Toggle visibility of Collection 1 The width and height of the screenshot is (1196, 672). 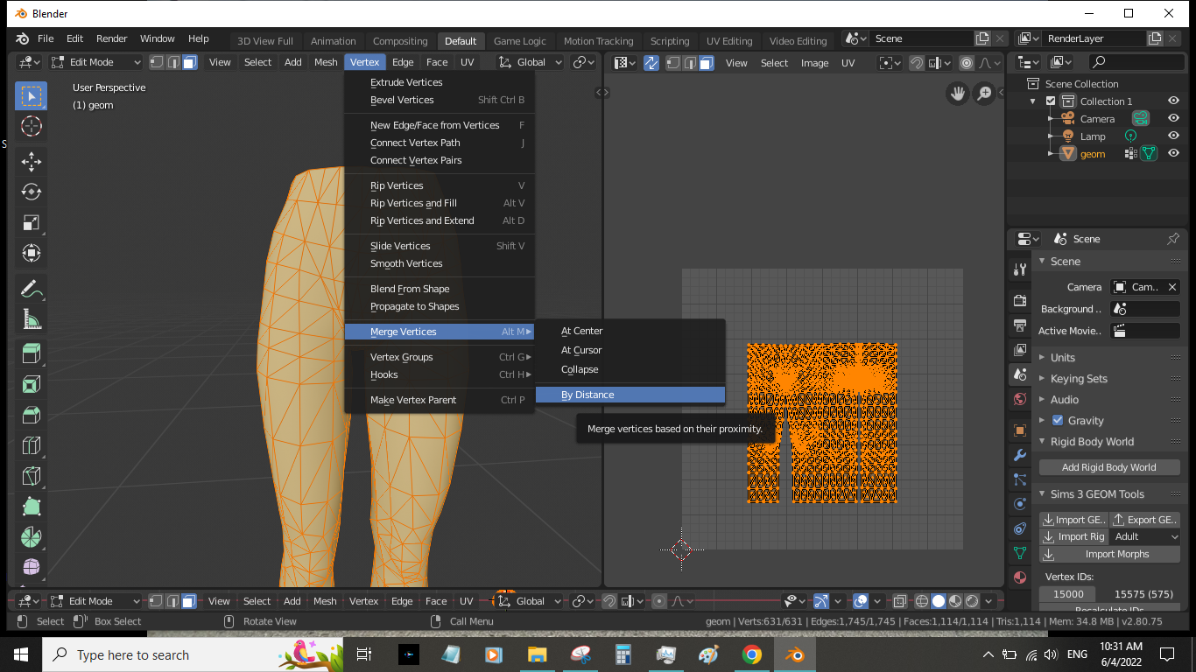tap(1173, 101)
